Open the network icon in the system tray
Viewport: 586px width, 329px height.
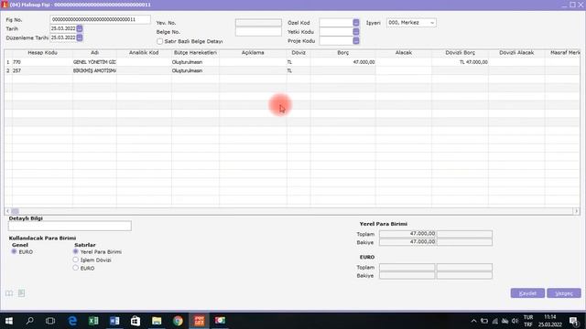coord(494,321)
